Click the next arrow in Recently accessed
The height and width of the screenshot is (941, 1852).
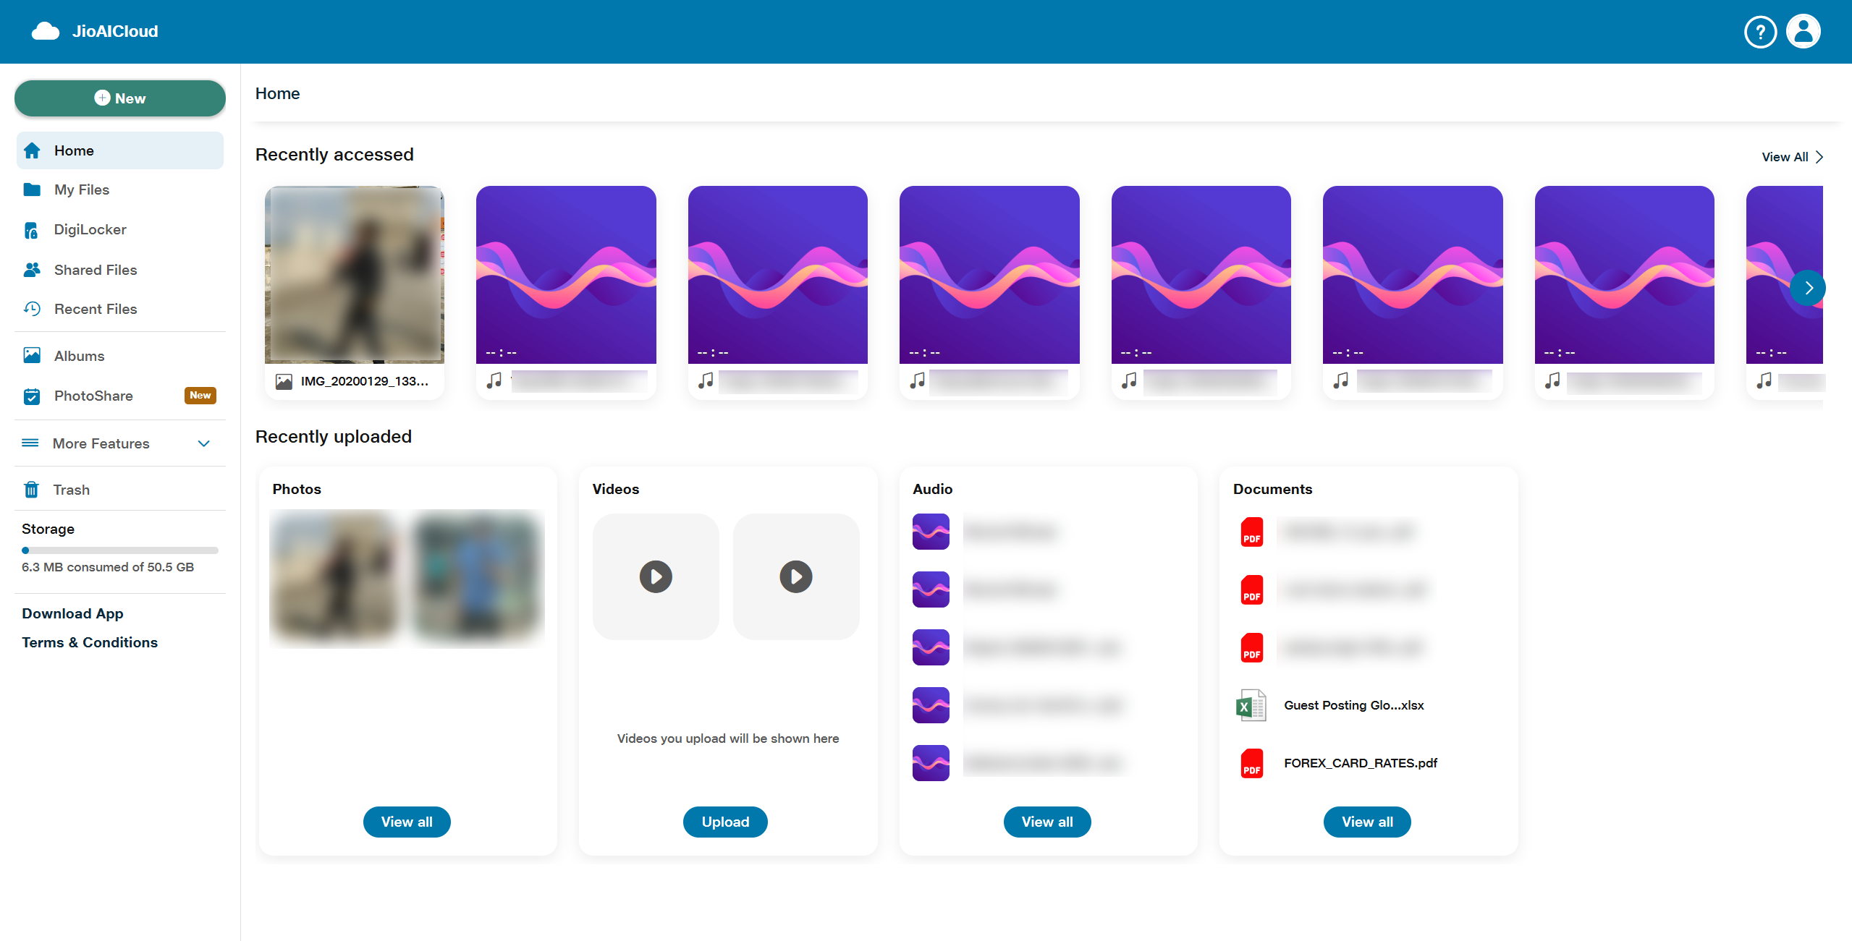point(1807,288)
